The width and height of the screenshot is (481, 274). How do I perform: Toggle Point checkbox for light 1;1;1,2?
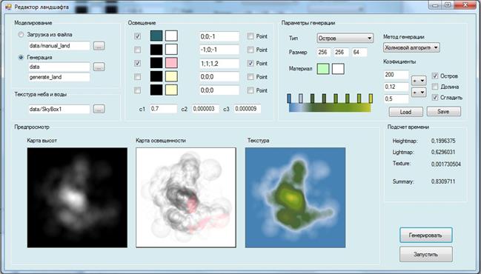pyautogui.click(x=251, y=63)
